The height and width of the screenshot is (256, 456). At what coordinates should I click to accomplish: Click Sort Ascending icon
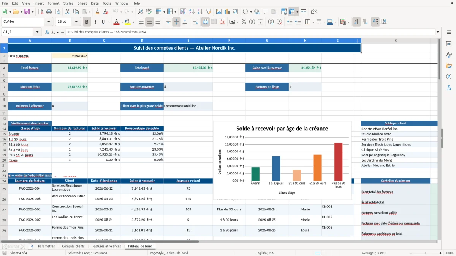[x=192, y=12]
